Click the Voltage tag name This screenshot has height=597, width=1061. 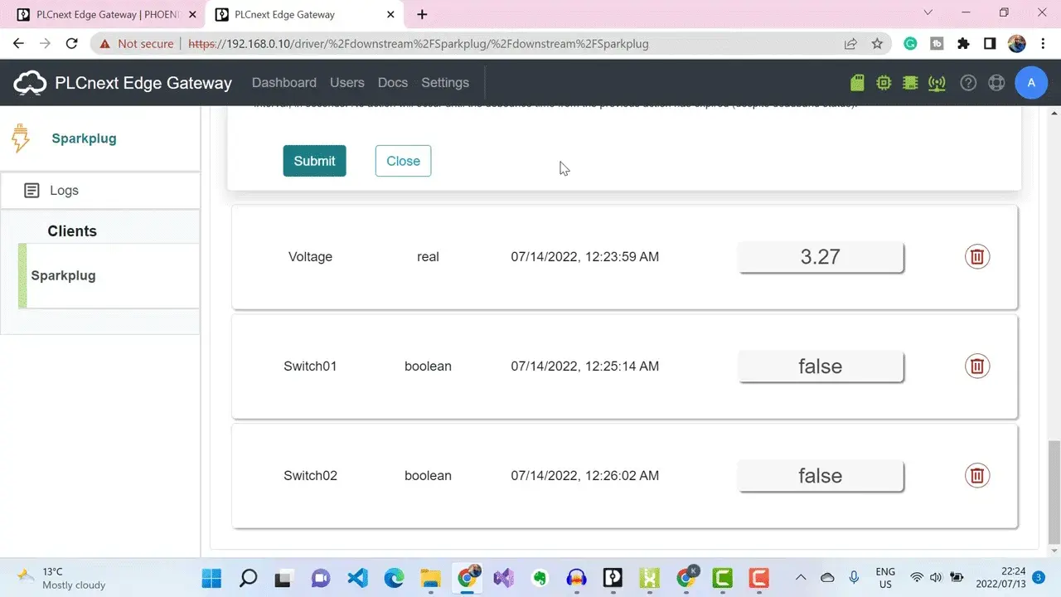[x=310, y=257]
